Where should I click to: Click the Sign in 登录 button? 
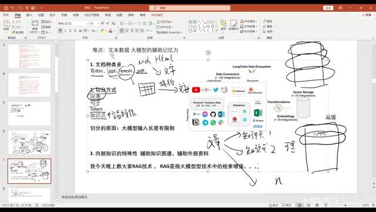(328, 8)
